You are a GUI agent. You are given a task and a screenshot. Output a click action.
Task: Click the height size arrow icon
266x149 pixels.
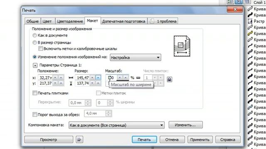pos(71,83)
